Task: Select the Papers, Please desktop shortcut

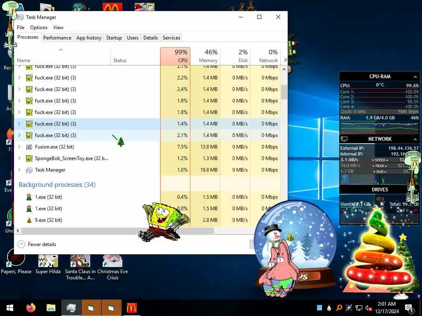Action: 16,261
